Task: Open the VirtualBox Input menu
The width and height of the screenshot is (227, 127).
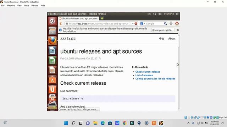Action: pos(26,6)
